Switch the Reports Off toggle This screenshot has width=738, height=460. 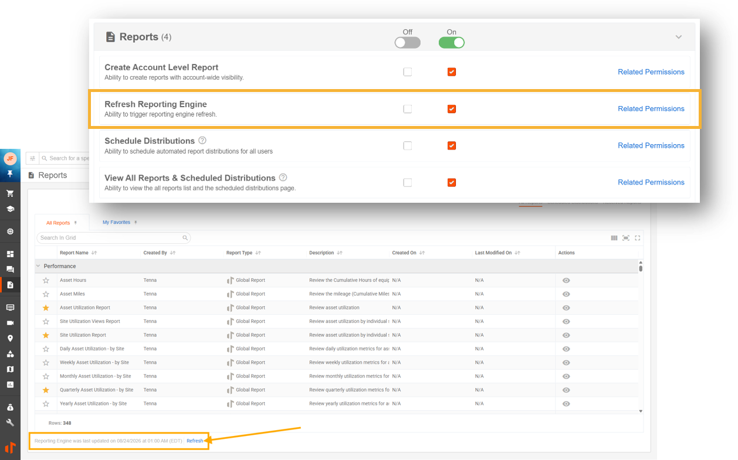408,42
